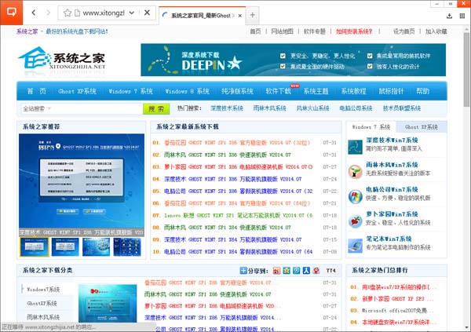Click the browser back arrow button
The height and width of the screenshot is (332, 471).
click(x=34, y=14)
